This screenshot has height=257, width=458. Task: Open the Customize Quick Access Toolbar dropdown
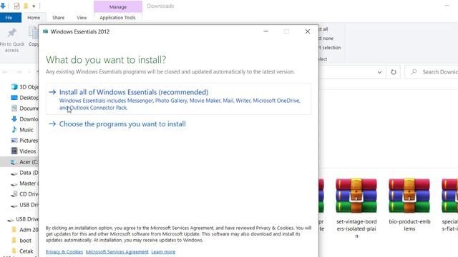(34, 6)
